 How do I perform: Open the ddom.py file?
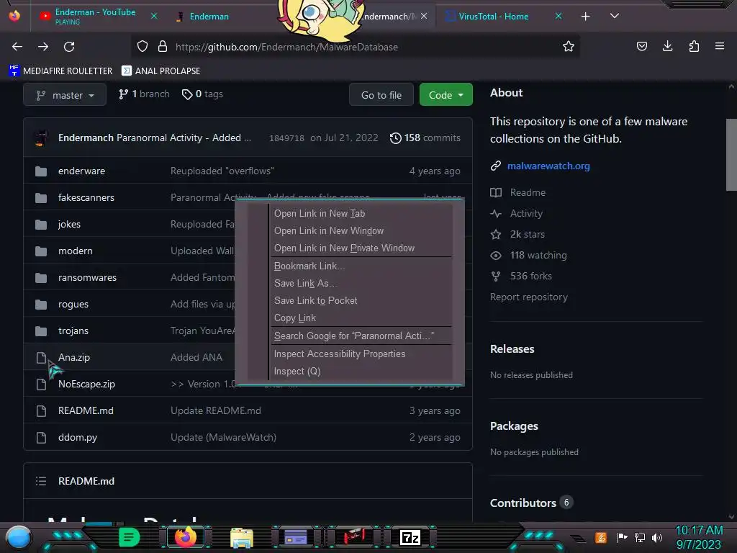coord(78,437)
